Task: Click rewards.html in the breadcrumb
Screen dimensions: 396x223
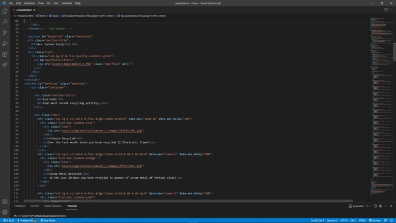Action: (x=25, y=16)
